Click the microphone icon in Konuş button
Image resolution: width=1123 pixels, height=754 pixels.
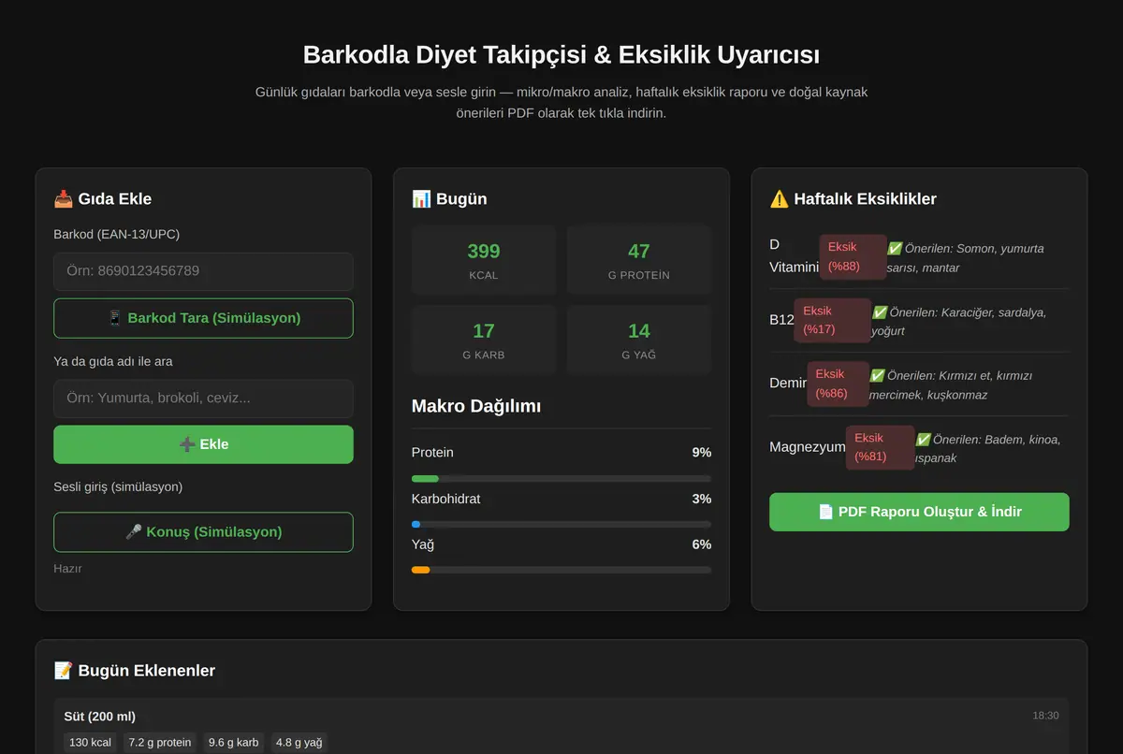pyautogui.click(x=134, y=532)
